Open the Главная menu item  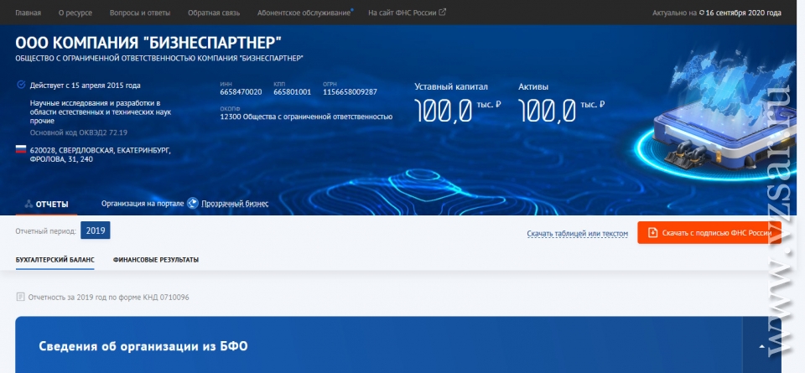coord(28,13)
